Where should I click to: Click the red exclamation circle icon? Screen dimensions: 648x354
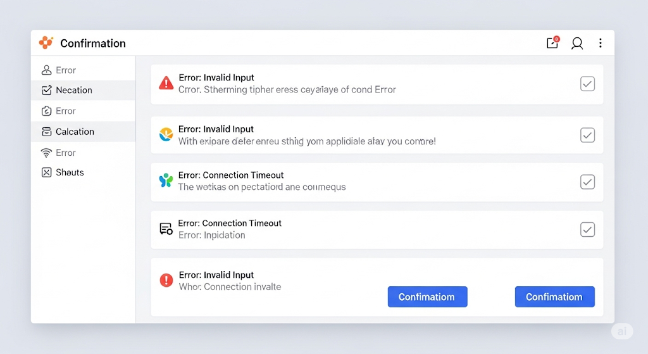[x=166, y=280]
